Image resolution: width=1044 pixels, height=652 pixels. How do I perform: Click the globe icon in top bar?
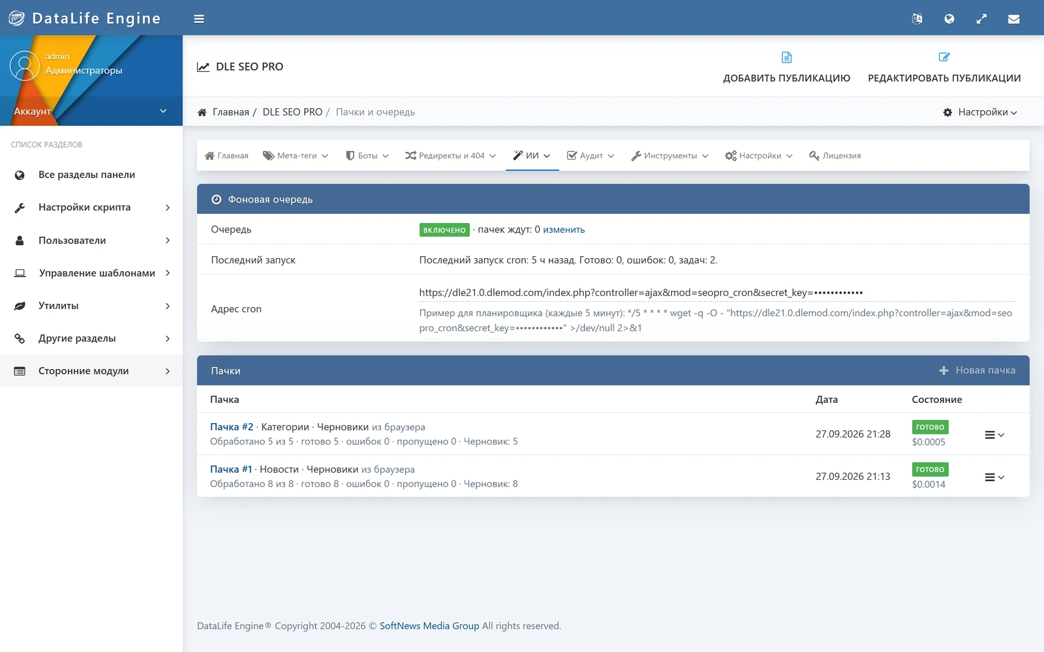949,19
